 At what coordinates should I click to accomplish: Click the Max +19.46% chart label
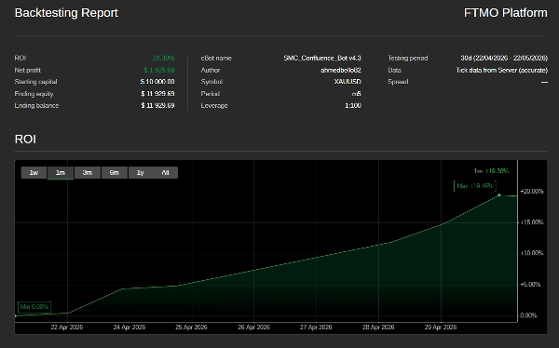pos(474,186)
